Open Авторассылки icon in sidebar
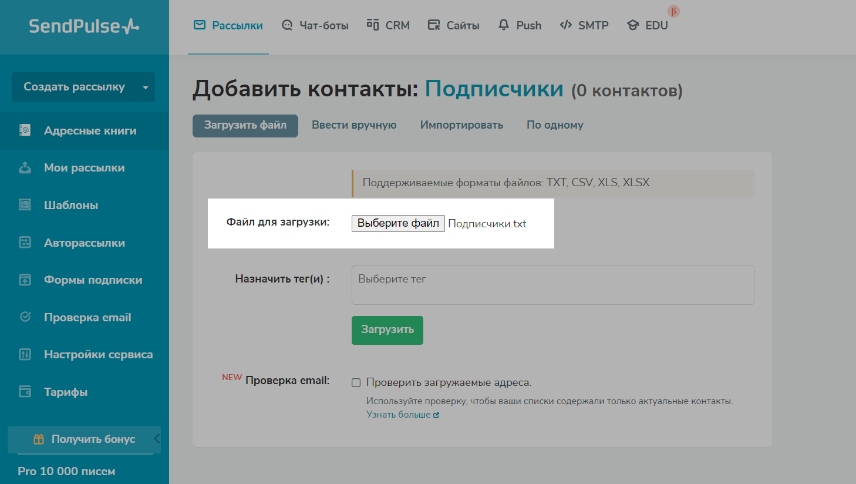This screenshot has height=484, width=856. tap(25, 243)
